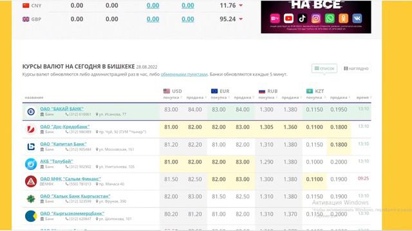Click the GBP flag in the top rates
412x231 pixels.
[26, 19]
